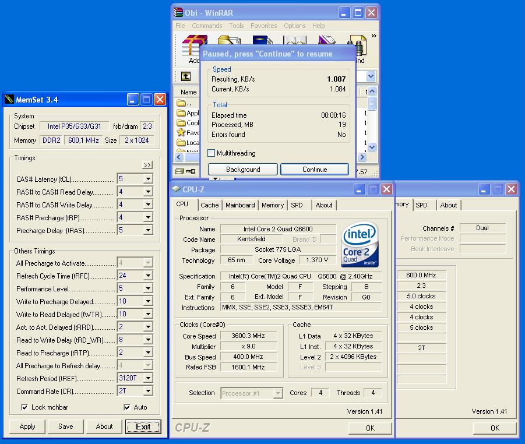Open the Write to Read Delayed (tWTR) dropdown
The image size is (525, 444).
tap(148, 313)
